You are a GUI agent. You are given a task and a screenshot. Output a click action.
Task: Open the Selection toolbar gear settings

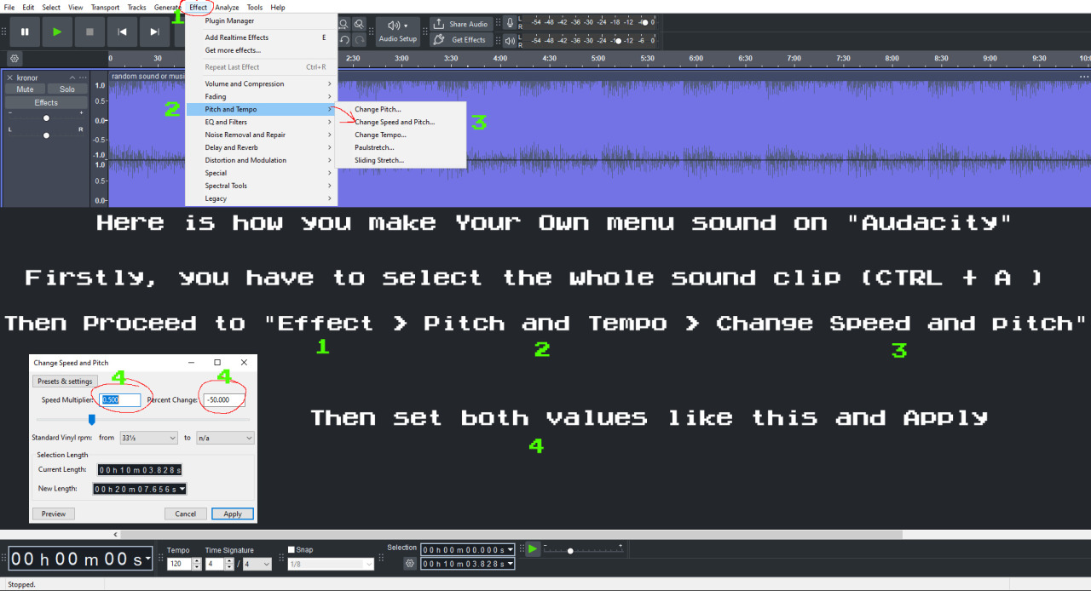coord(410,564)
